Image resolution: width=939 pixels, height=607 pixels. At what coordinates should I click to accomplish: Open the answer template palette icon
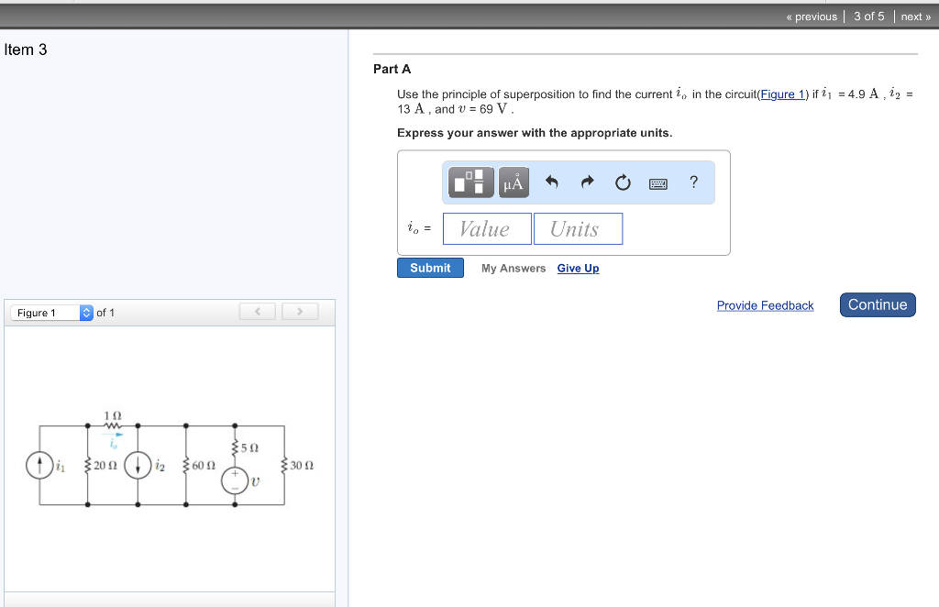click(x=469, y=182)
